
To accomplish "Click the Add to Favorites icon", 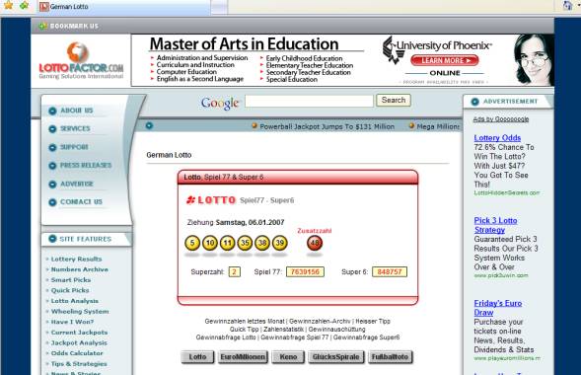I will [x=25, y=5].
